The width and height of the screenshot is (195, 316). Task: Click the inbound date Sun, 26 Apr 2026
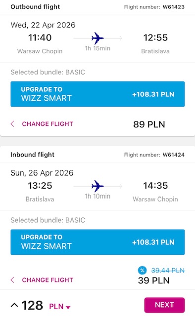click(42, 173)
